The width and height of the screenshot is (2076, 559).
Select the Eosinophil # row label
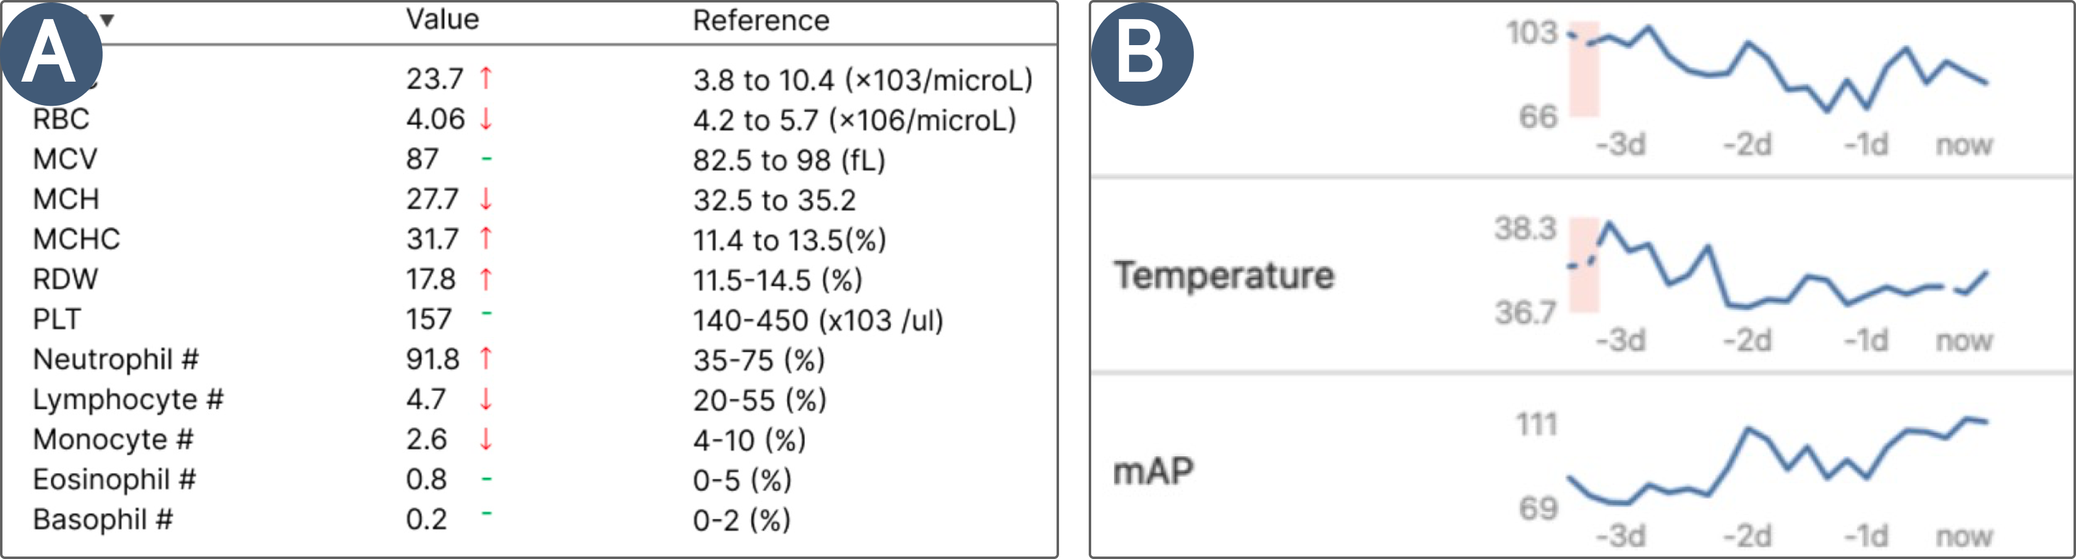point(114,479)
